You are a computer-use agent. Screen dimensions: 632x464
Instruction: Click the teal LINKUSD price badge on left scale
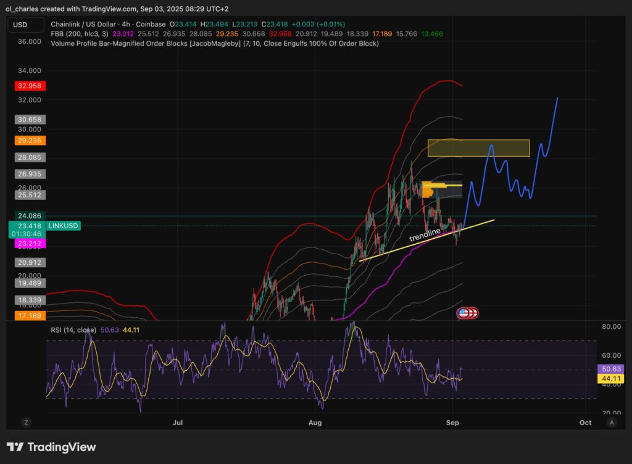pos(63,226)
